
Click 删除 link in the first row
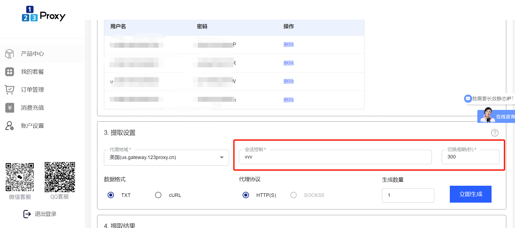(x=289, y=45)
